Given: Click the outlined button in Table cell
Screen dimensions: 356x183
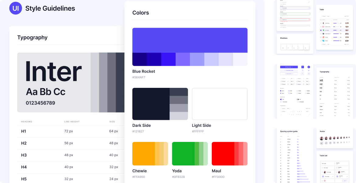Looking at the screenshot, I should coord(345,181).
